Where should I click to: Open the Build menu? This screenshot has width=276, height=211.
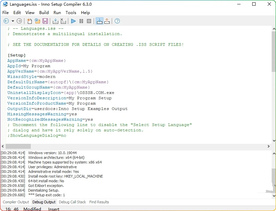pos(44,13)
